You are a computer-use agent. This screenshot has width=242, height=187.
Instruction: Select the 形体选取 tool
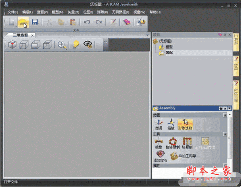(185, 124)
